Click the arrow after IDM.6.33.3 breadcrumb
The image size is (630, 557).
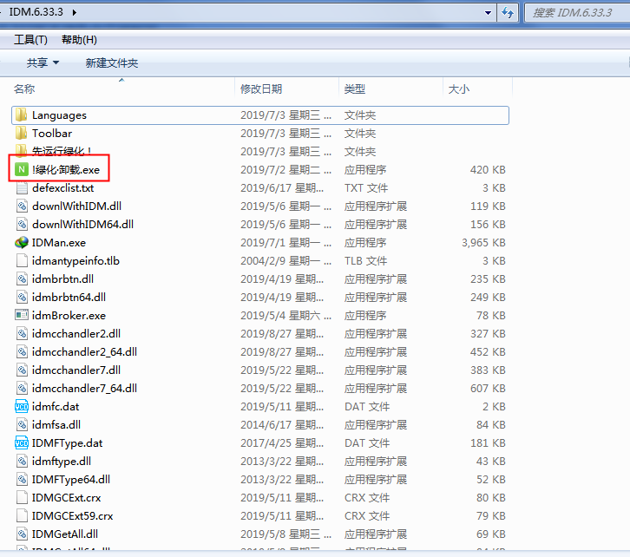(75, 12)
